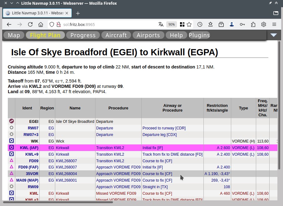Bookmark this page with the star icon
This screenshot has height=206, width=283.
click(x=189, y=24)
